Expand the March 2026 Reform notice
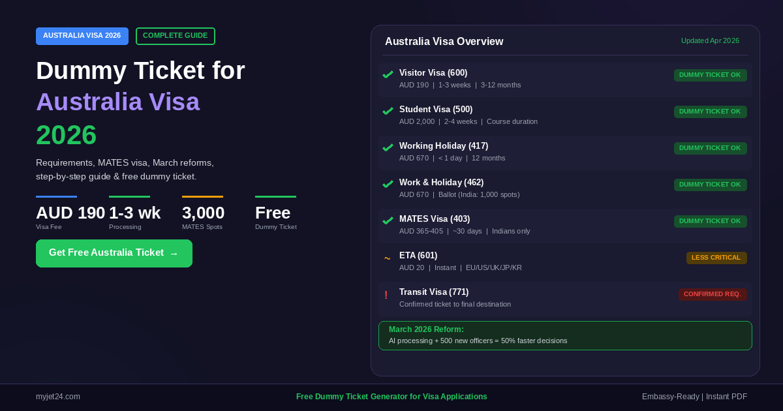This screenshot has height=411, width=783. (x=565, y=335)
